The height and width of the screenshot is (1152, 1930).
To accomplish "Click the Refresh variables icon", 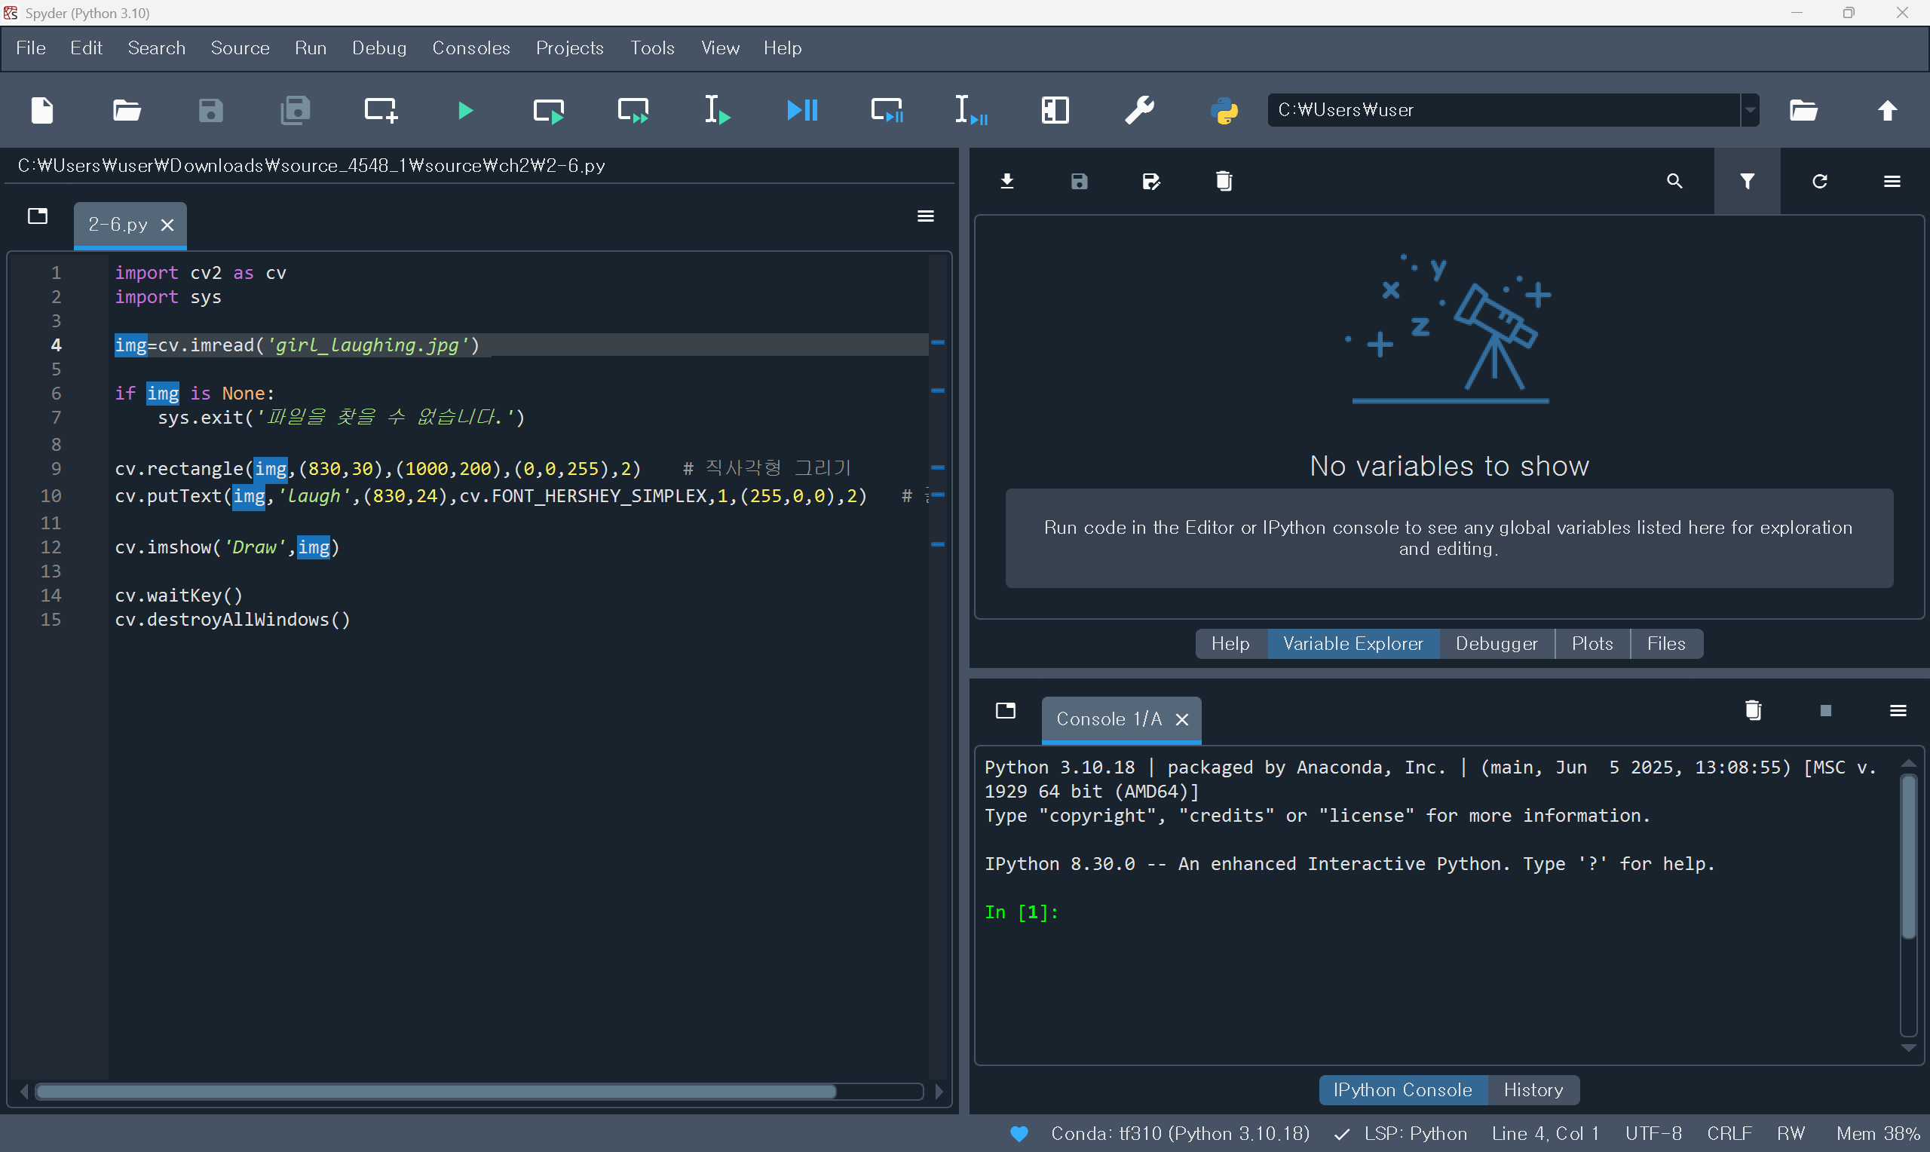I will click(1819, 182).
